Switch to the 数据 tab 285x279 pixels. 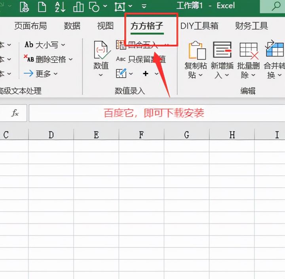tap(72, 26)
